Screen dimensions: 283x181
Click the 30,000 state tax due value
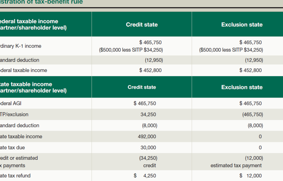tap(148, 148)
